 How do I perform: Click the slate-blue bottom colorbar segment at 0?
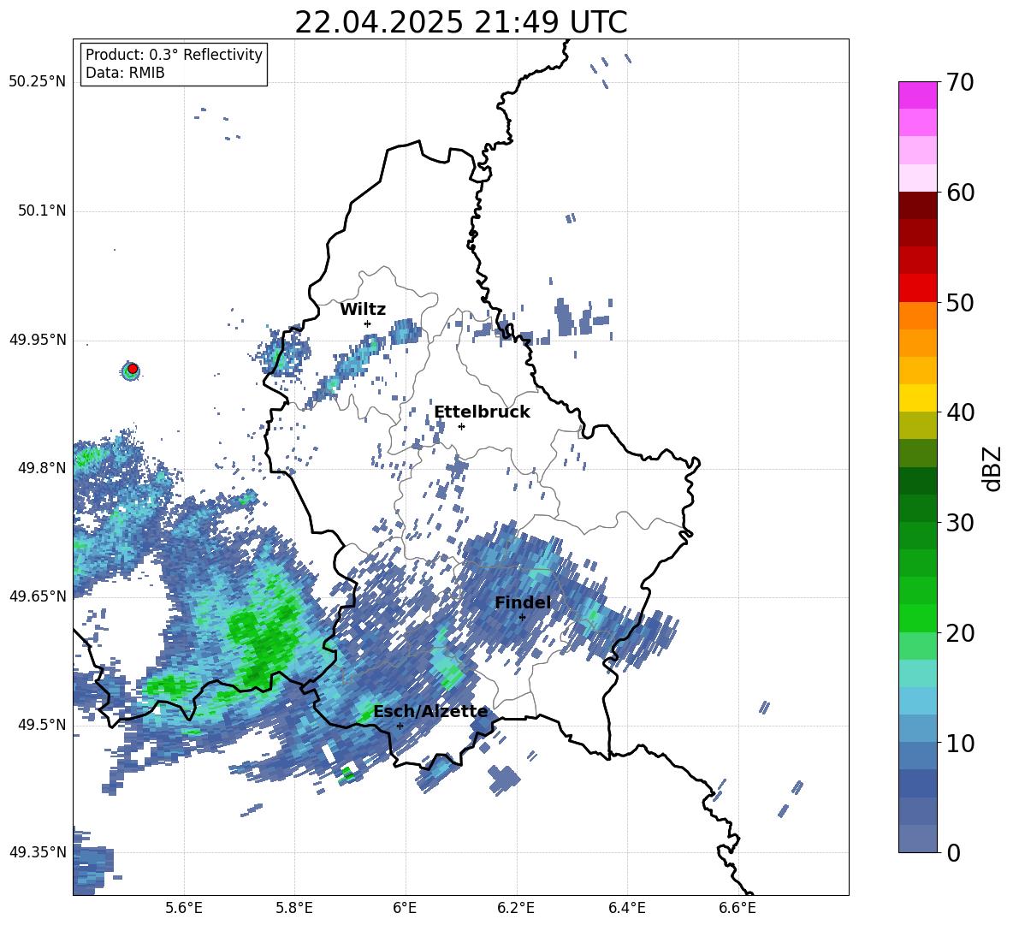pyautogui.click(x=917, y=839)
